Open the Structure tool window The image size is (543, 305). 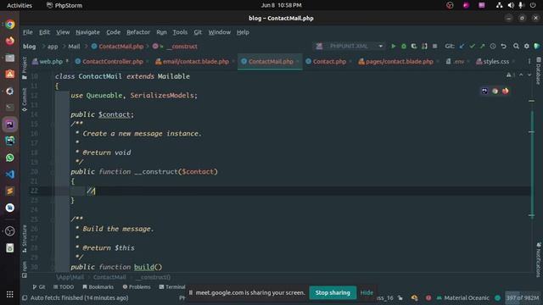(25, 239)
